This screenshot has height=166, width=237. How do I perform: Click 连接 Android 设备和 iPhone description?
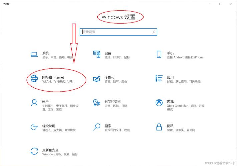[185, 57]
